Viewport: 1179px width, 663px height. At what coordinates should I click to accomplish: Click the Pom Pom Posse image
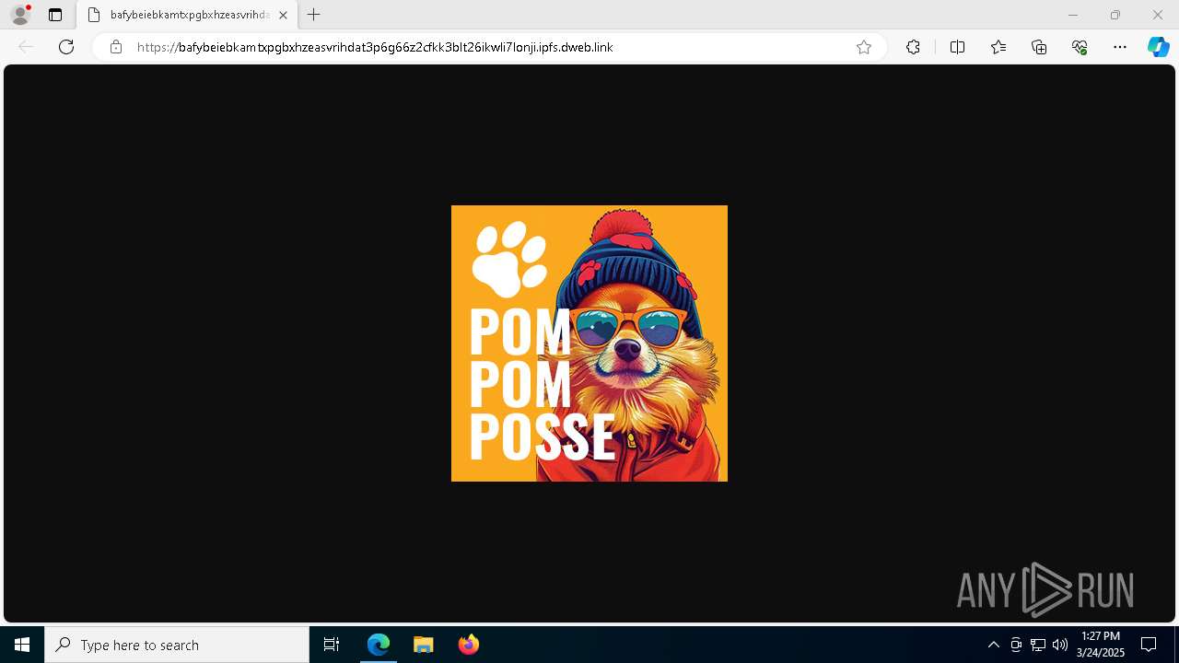(x=589, y=343)
